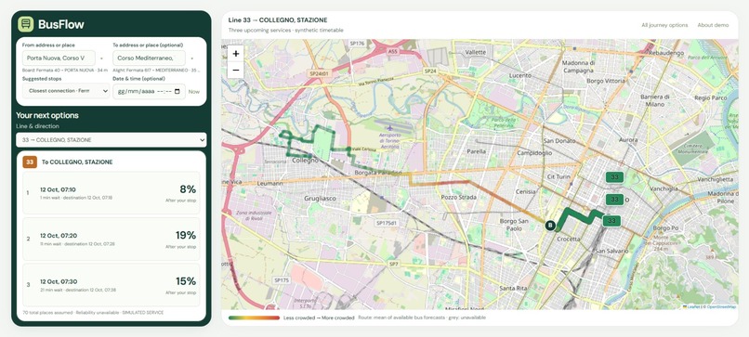Edit the To address field
Screen dimensions: 749x337
click(149, 58)
